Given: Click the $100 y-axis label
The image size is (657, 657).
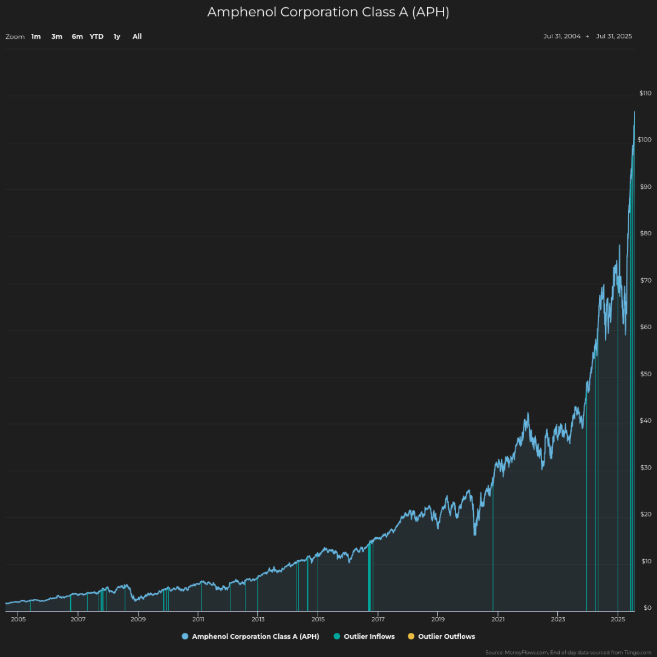Looking at the screenshot, I should pyautogui.click(x=644, y=140).
